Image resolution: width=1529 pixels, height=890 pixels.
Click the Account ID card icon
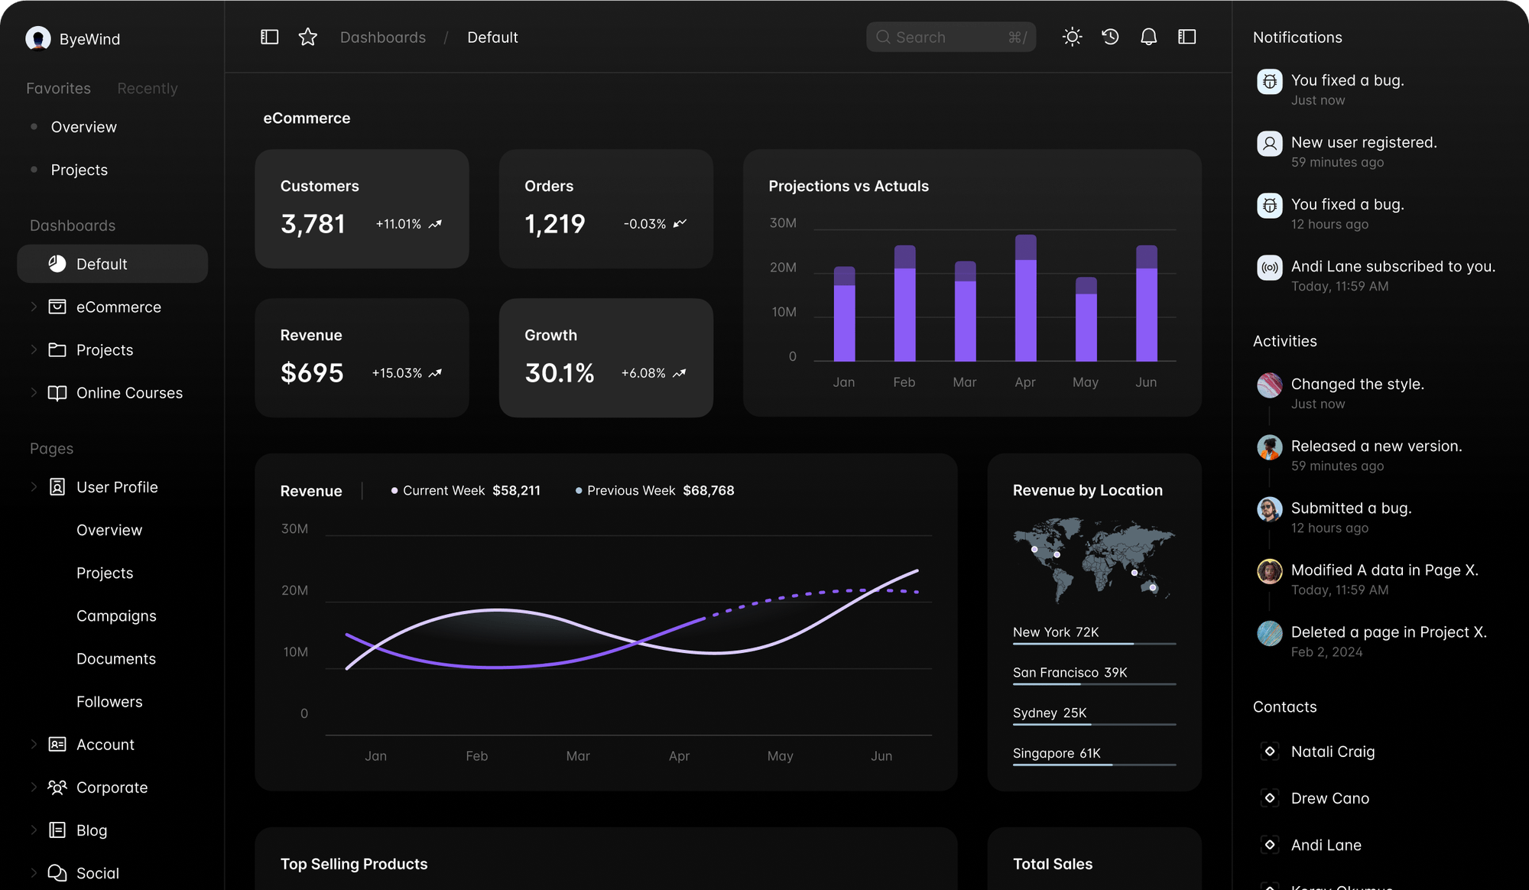[57, 744]
